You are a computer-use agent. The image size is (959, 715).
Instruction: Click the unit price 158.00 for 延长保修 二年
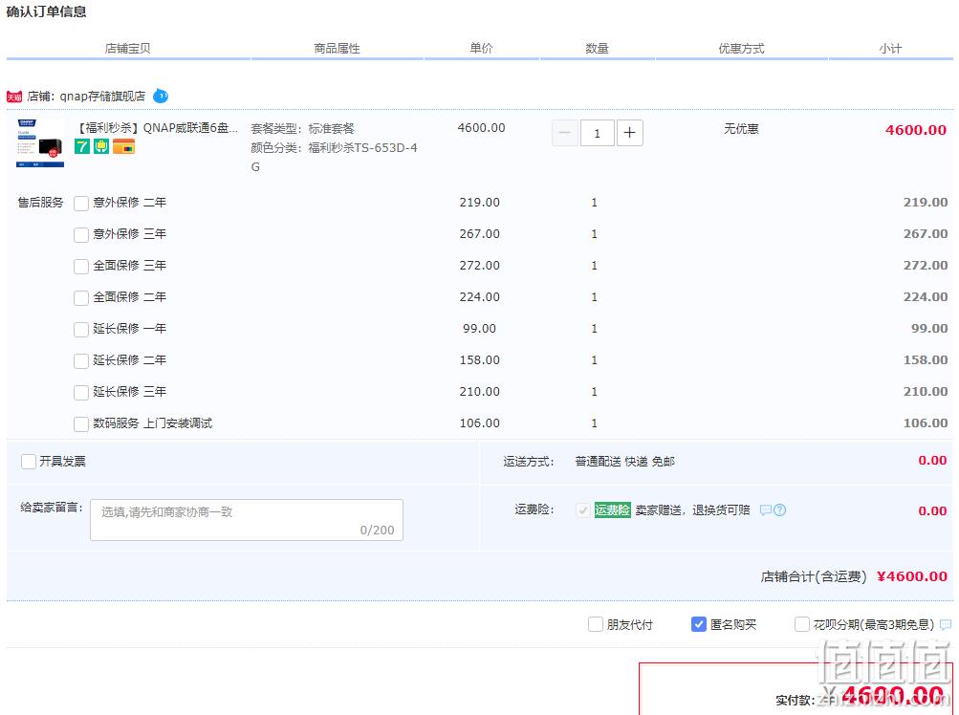point(480,360)
